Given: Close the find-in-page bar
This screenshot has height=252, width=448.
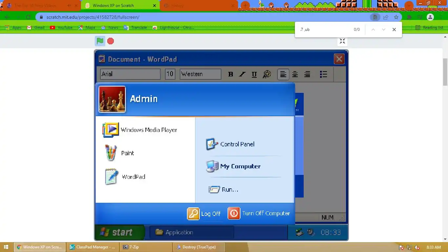Looking at the screenshot, I should pos(394,30).
